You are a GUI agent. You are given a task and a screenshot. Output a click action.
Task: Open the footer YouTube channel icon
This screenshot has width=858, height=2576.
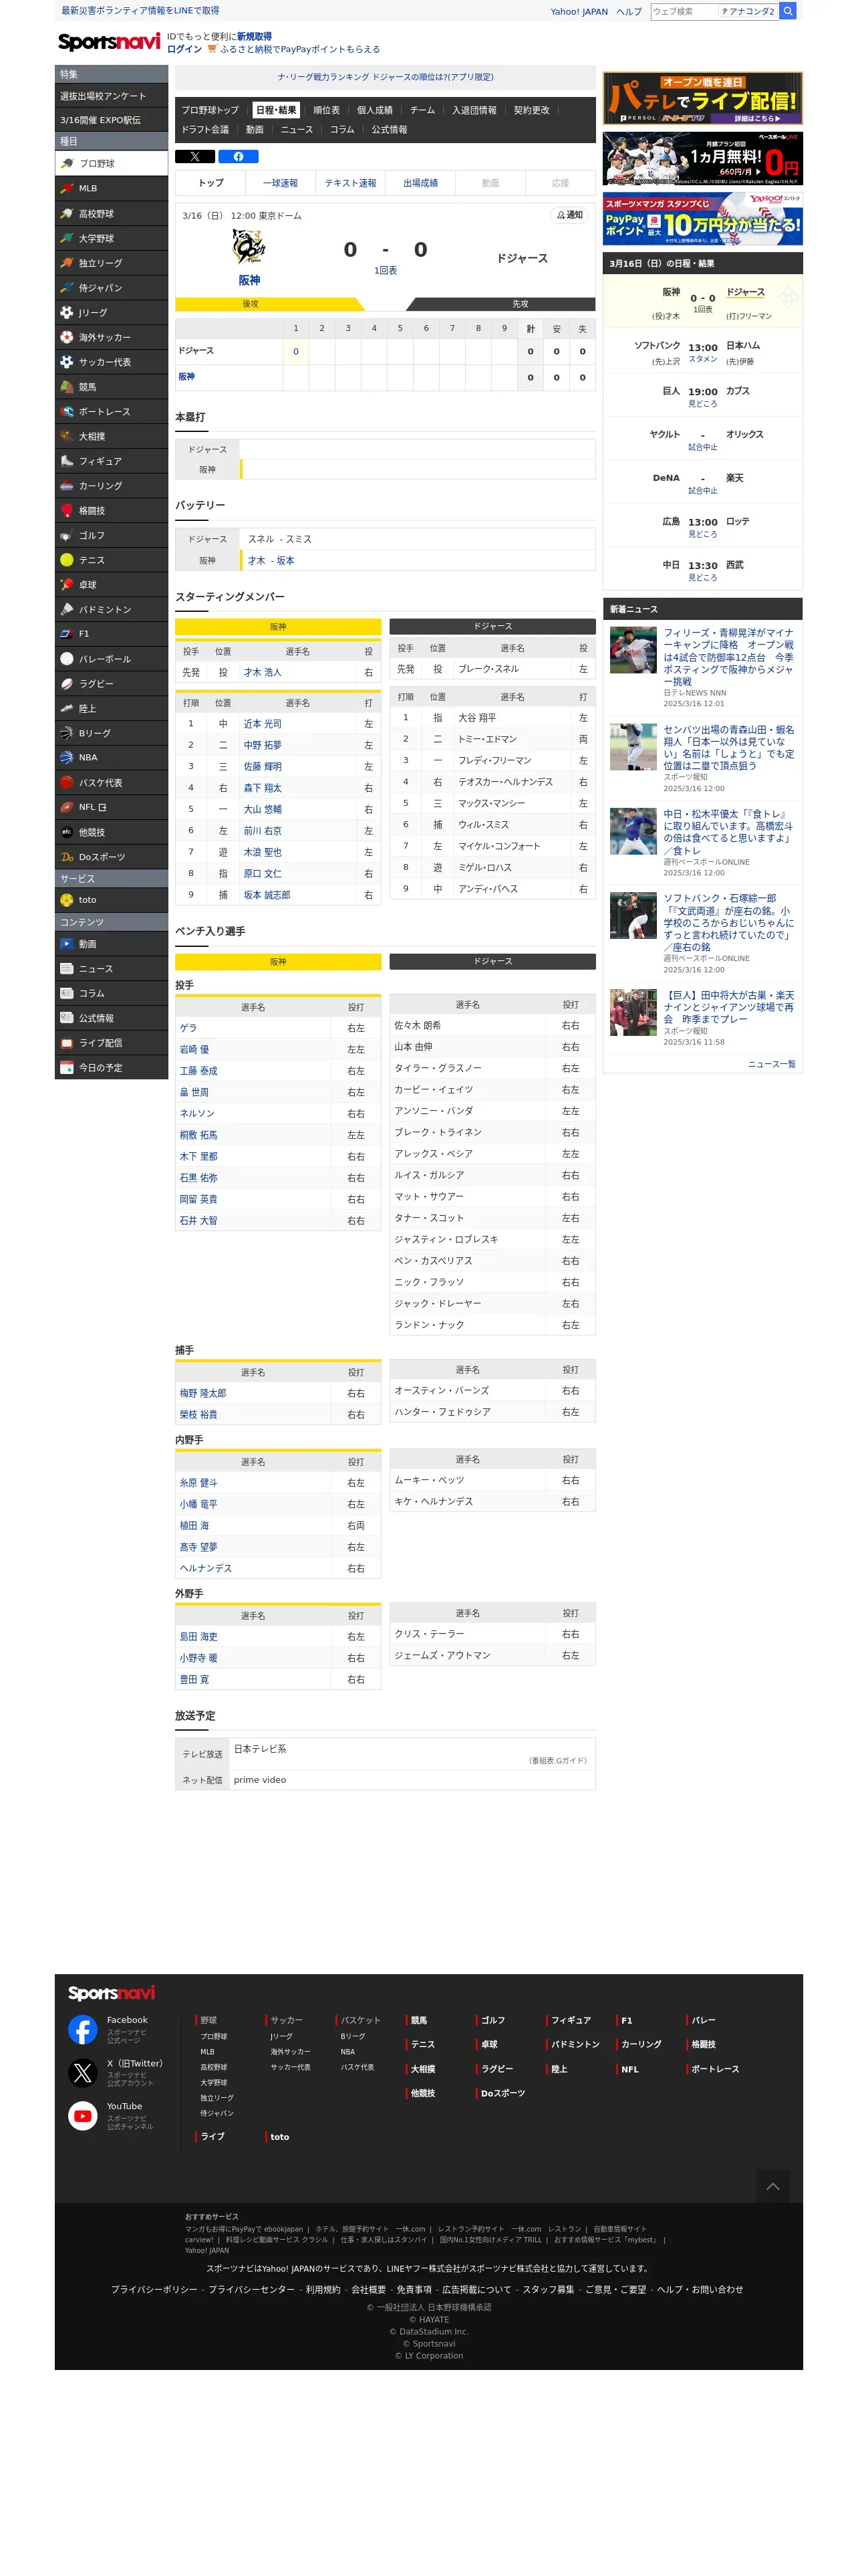(83, 2115)
